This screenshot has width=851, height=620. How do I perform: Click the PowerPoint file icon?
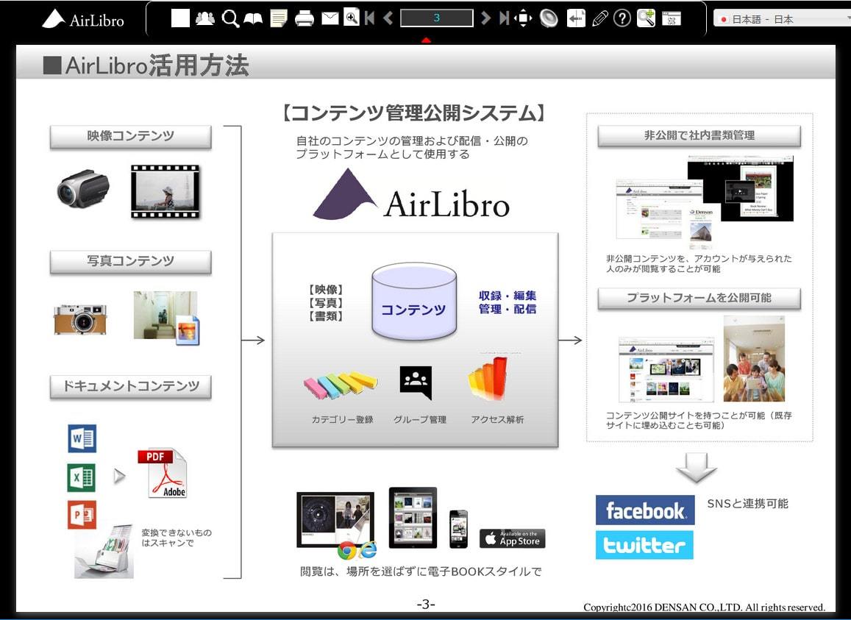point(82,515)
